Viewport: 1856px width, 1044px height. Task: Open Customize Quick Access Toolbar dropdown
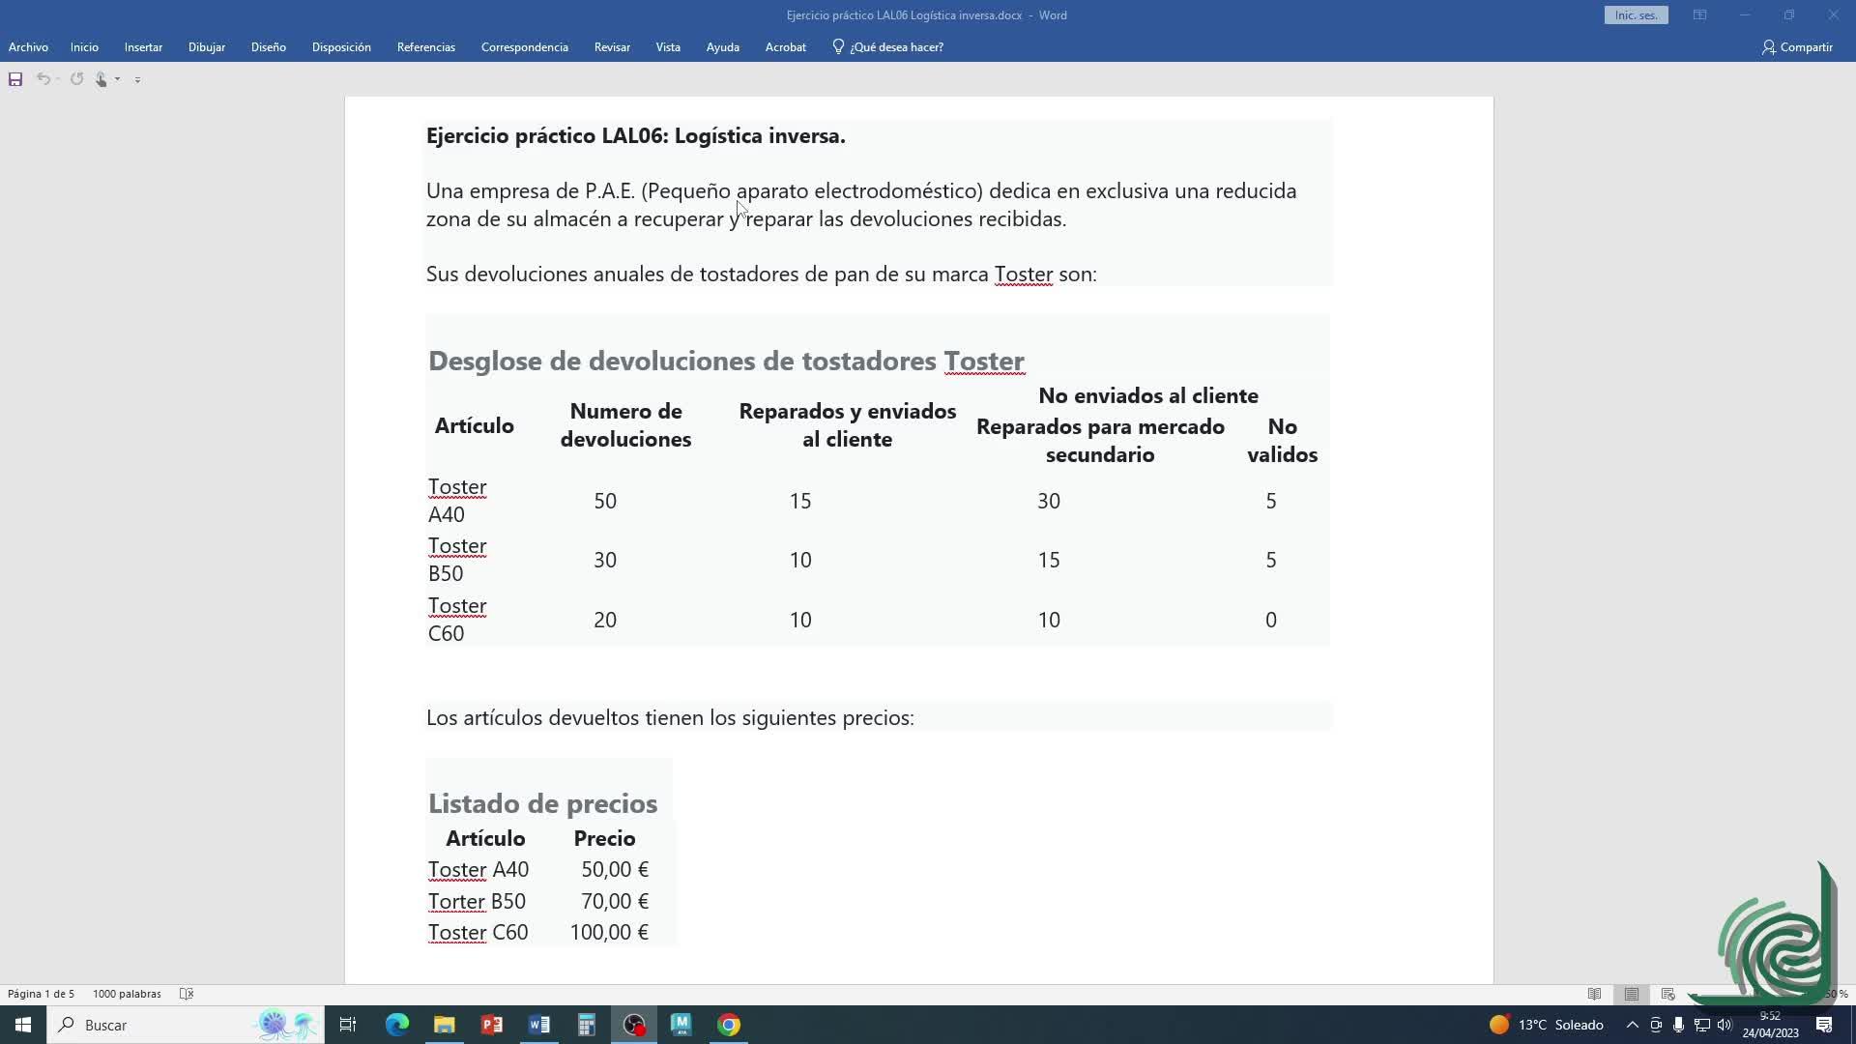(x=137, y=80)
